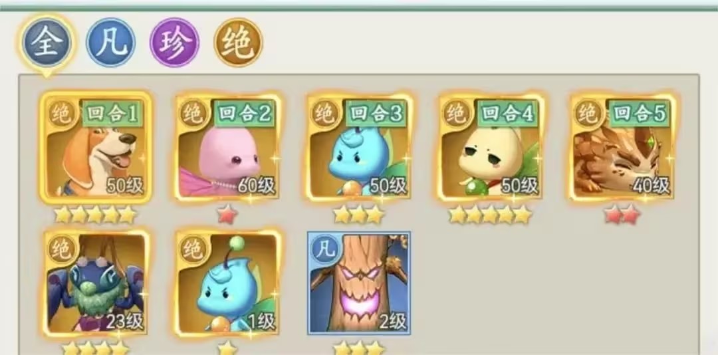
Task: Pick the level 1 blue sprite pet
Action: 227,283
